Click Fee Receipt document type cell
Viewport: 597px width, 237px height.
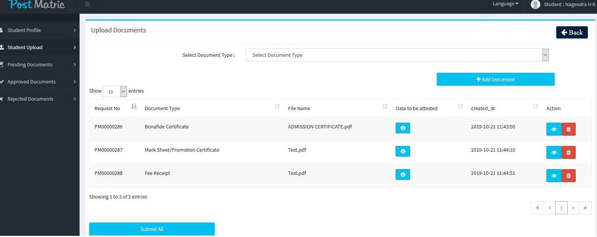click(x=157, y=173)
